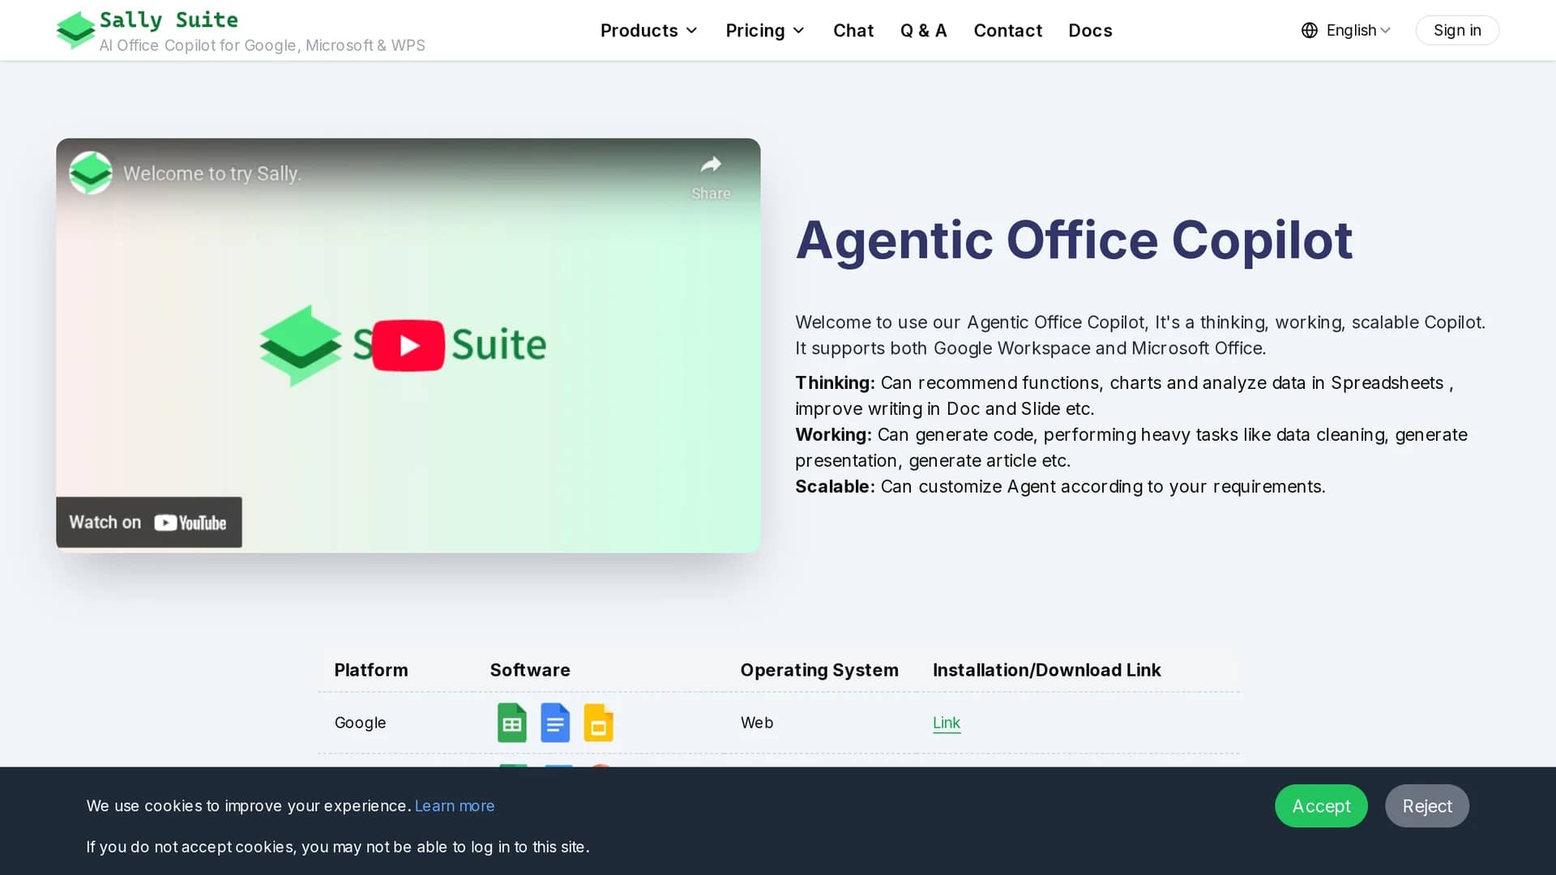The width and height of the screenshot is (1556, 875).
Task: Click the Sally Suite brand name text
Action: coord(169,19)
